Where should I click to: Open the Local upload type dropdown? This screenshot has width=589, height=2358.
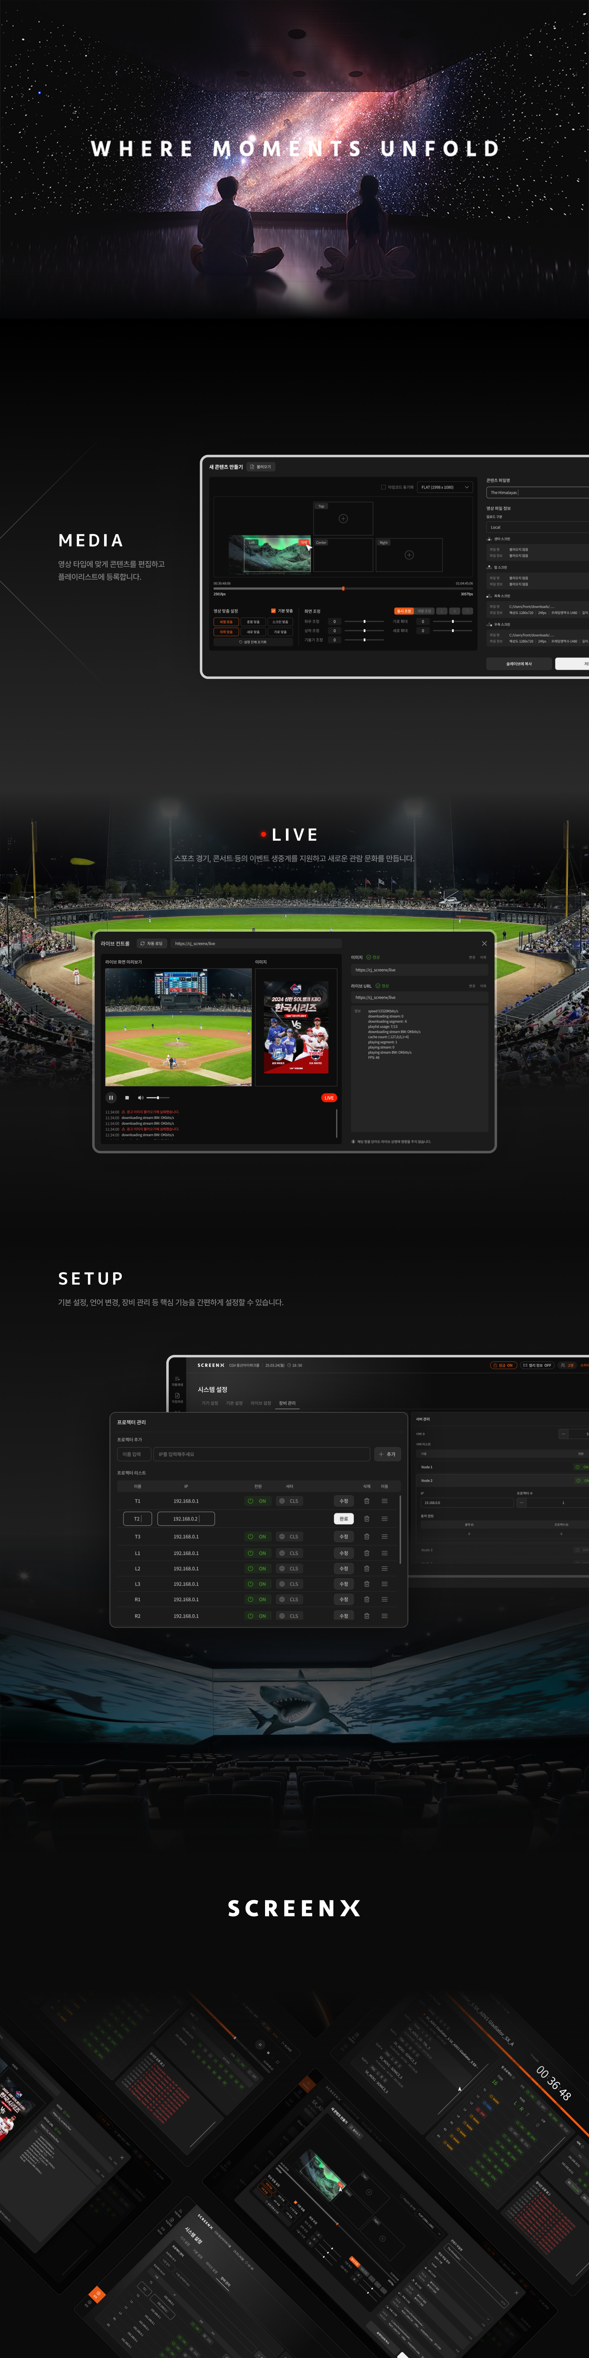tap(538, 527)
